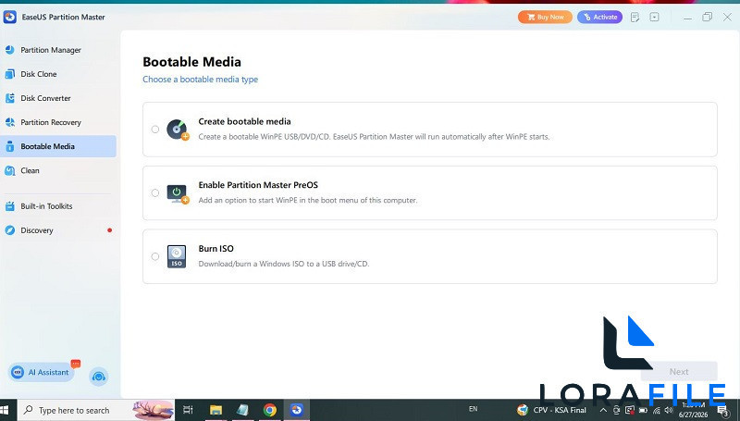Click the EaseUS Partition Master logo icon
740x421 pixels.
pos(10,17)
